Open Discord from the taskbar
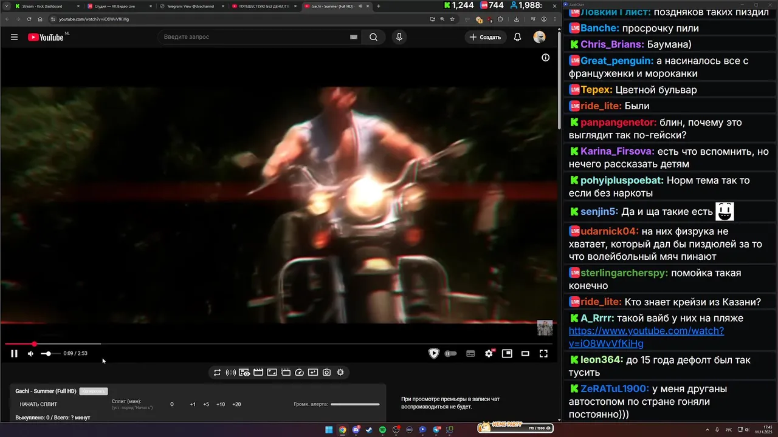Screen dimensions: 778x437 click(x=356, y=430)
